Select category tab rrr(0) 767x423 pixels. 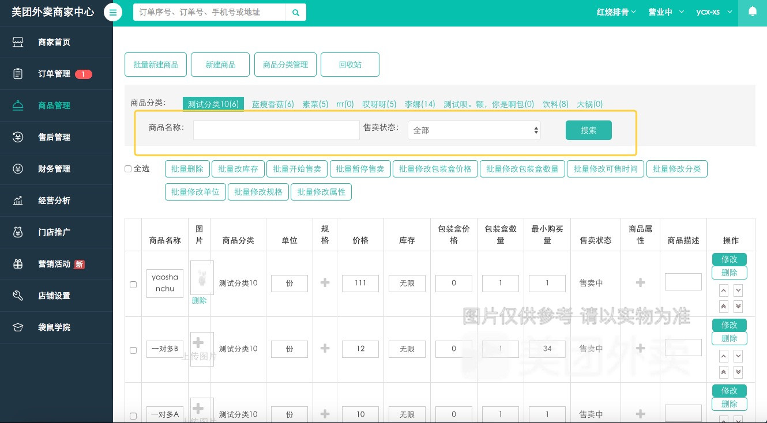(x=345, y=104)
